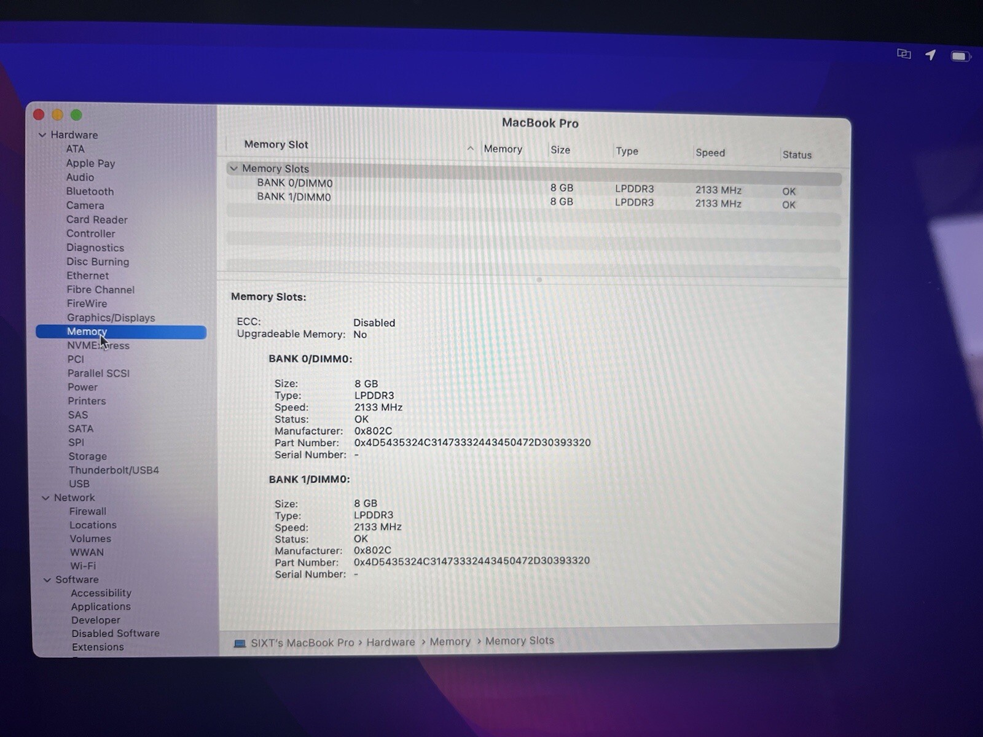Open the Disc Burning section
Image resolution: width=983 pixels, height=737 pixels.
point(98,262)
